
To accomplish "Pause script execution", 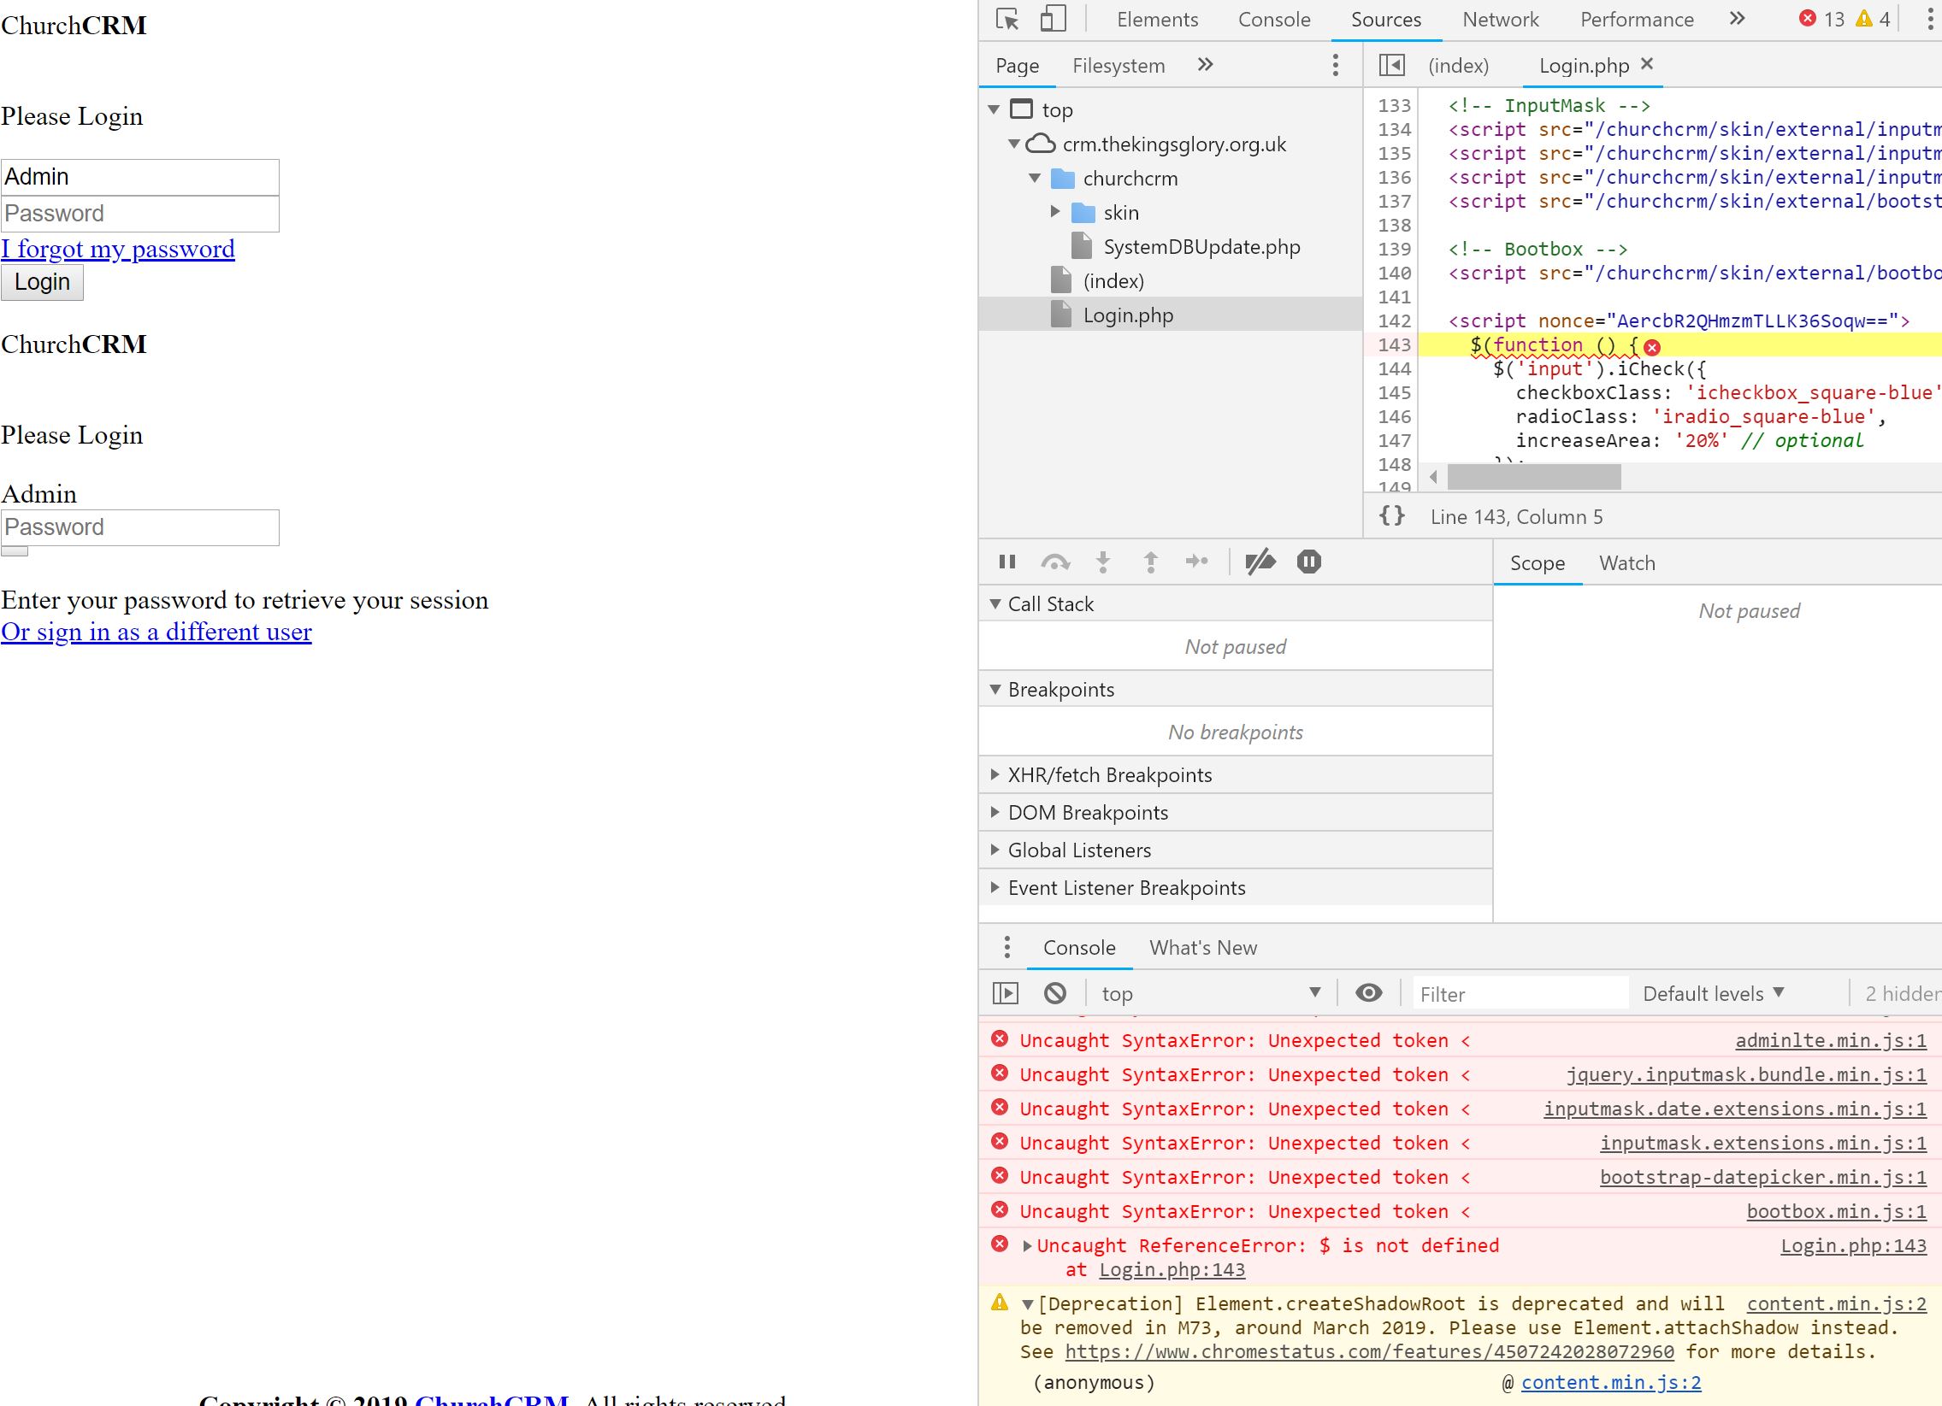I will (1007, 562).
